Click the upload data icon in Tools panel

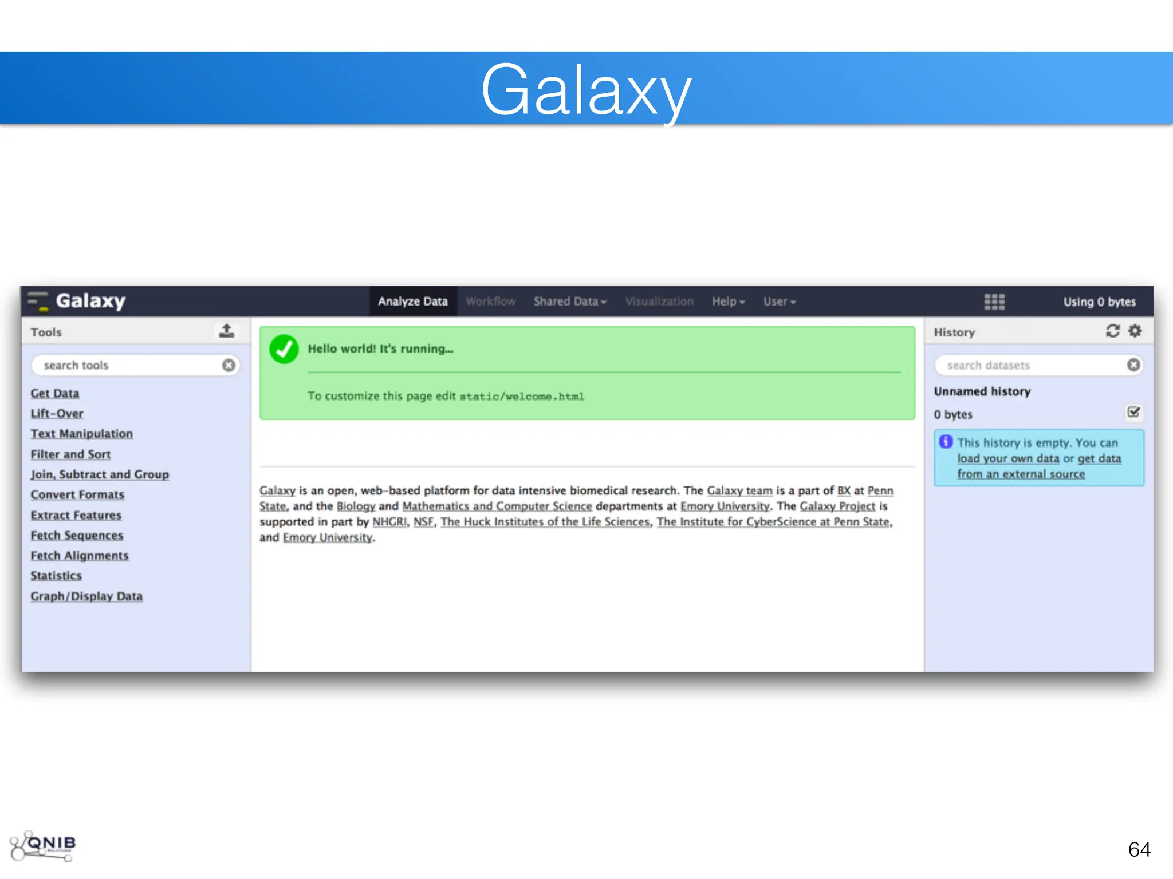point(227,331)
